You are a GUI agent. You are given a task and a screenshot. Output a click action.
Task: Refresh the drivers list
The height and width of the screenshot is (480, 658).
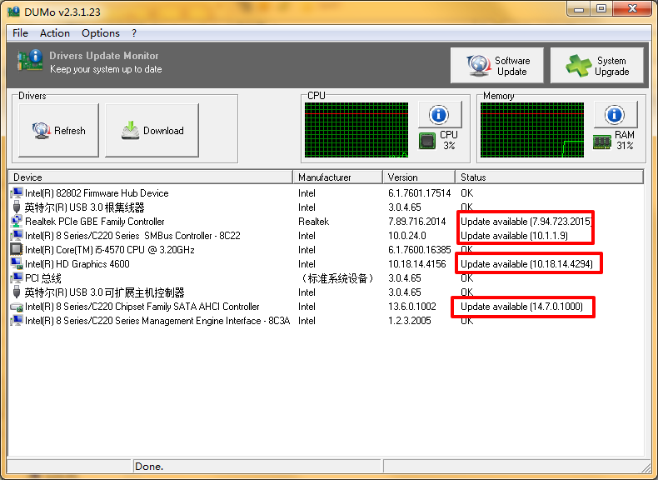[59, 131]
